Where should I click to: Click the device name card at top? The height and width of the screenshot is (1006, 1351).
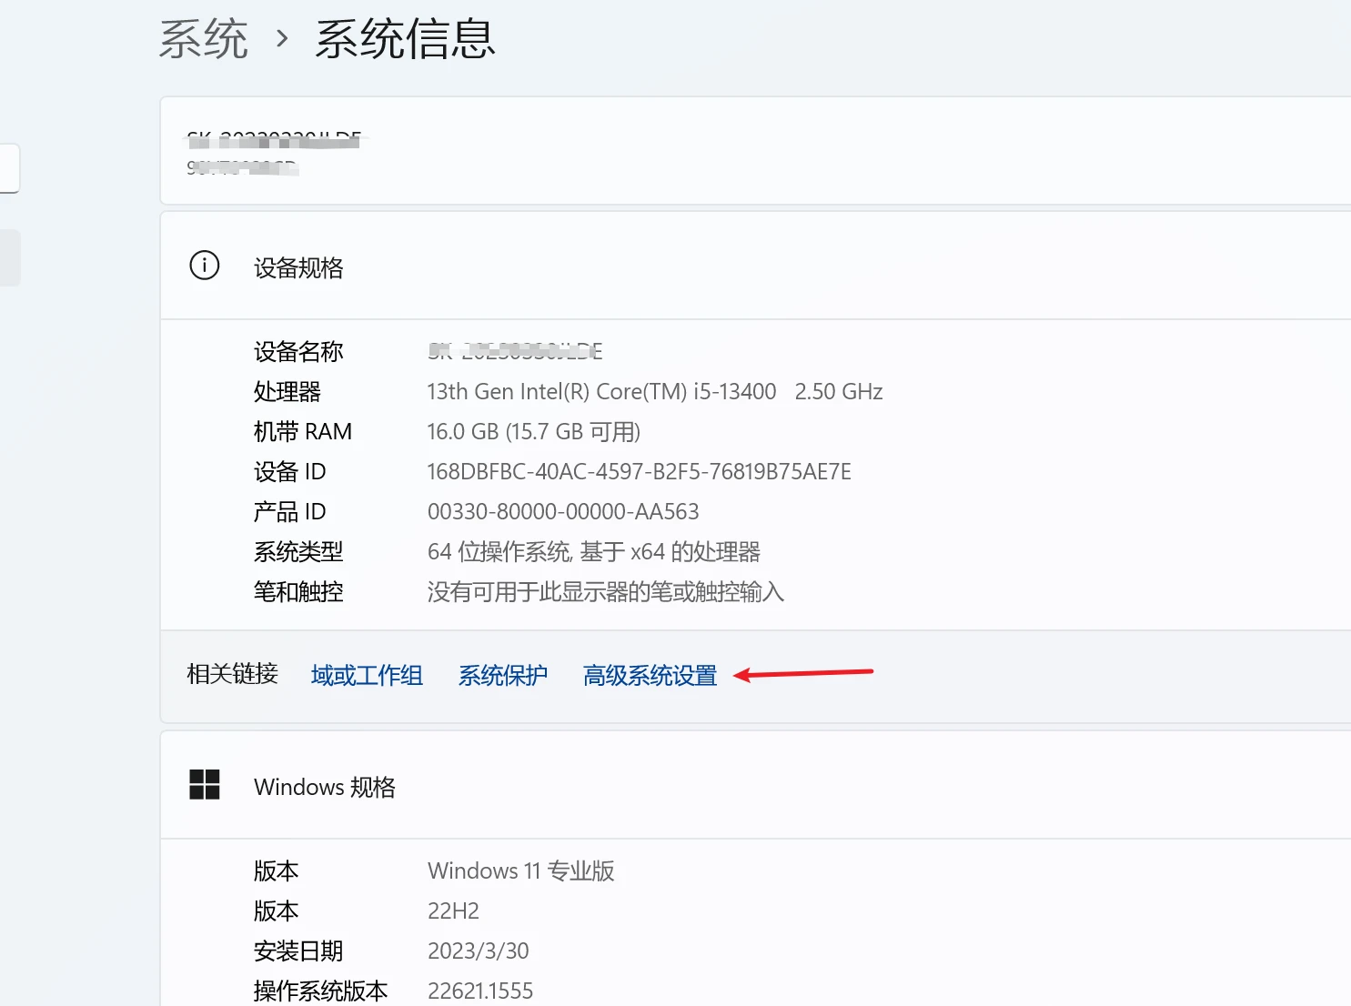tap(755, 151)
